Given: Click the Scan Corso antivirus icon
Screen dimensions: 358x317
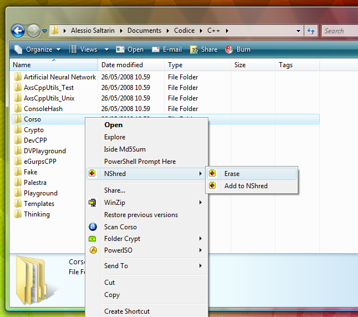Looking at the screenshot, I should [93, 227].
